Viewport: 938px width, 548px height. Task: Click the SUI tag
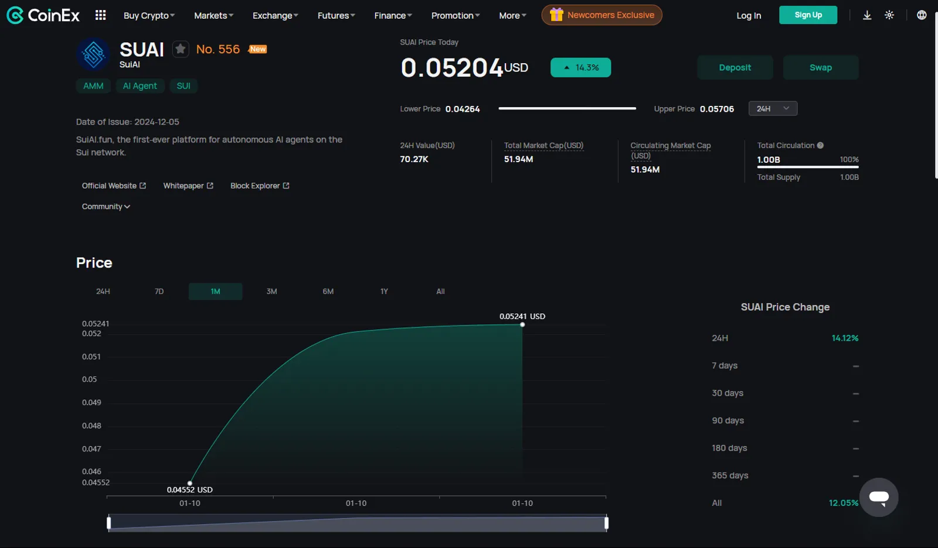click(183, 85)
